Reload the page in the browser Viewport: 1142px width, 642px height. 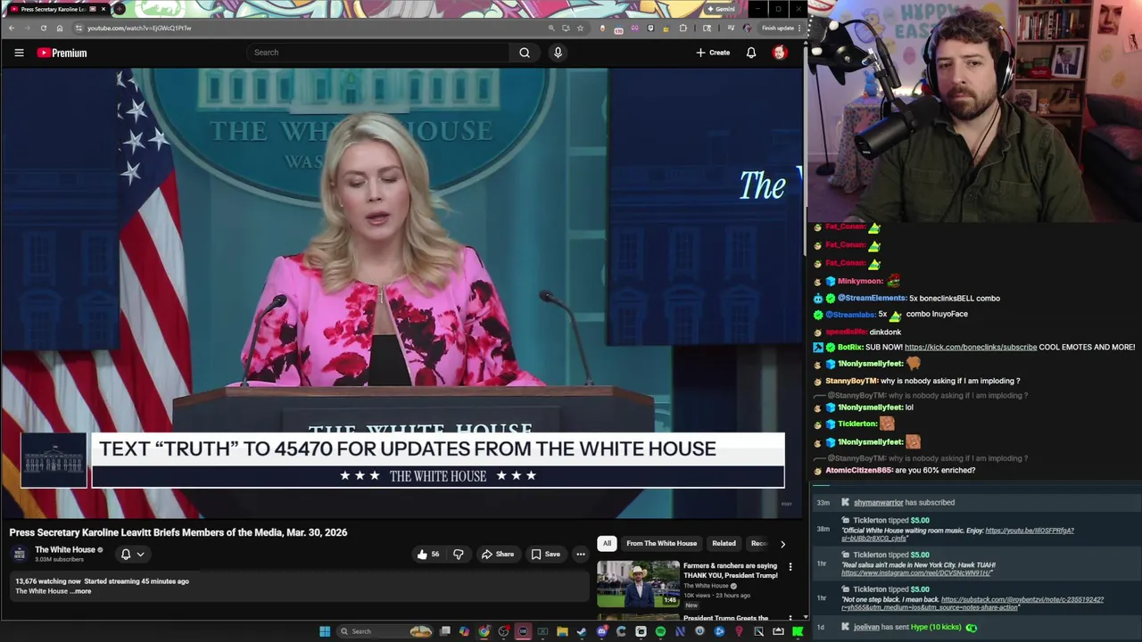(43, 28)
